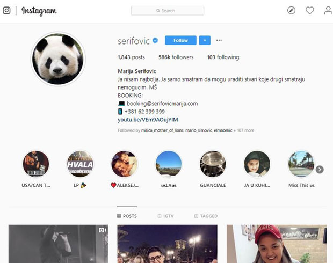Expand suggested accounts dropdown arrow
333x263 pixels.
(x=204, y=40)
